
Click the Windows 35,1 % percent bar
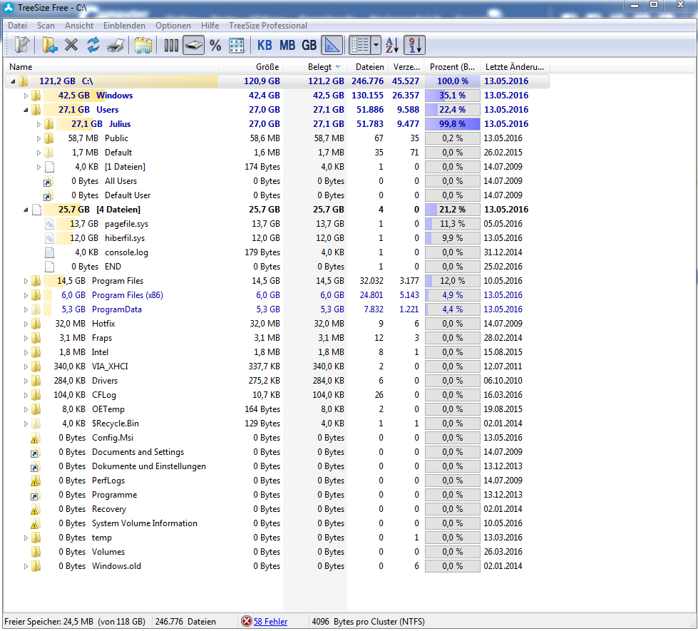pos(452,96)
